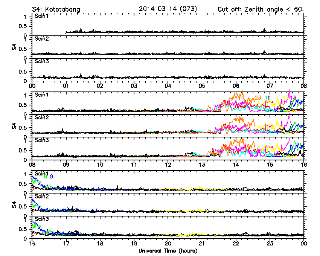Click hour tick label '18'
The height and width of the screenshot is (256, 320).
click(x=100, y=243)
